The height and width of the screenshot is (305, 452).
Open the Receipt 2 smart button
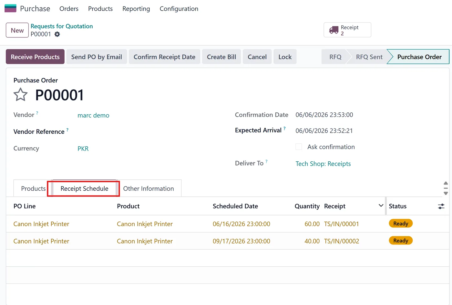click(347, 30)
